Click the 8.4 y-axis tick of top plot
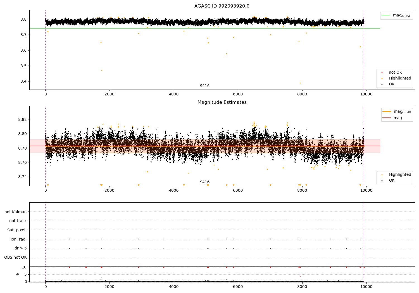419x293 pixels. 24,81
